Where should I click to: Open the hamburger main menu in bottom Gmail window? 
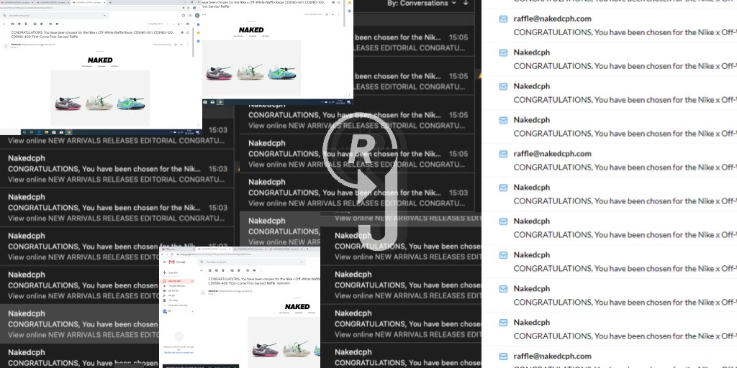pyautogui.click(x=164, y=262)
